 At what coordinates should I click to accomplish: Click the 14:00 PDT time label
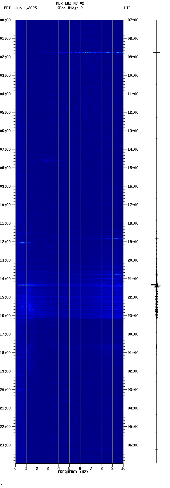point(5,279)
